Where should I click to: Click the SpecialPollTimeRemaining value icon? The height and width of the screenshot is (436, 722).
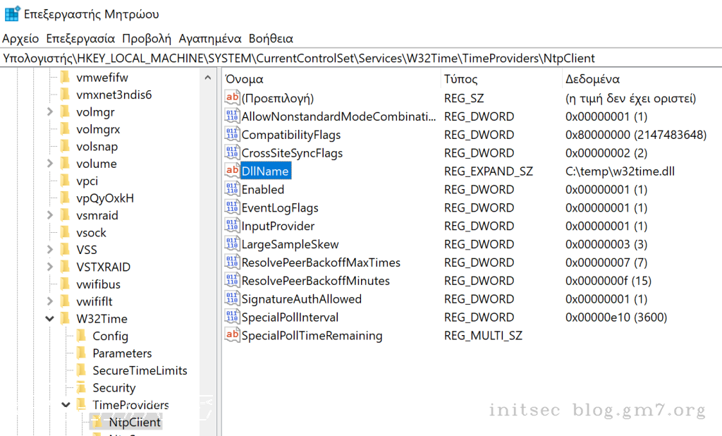click(232, 335)
